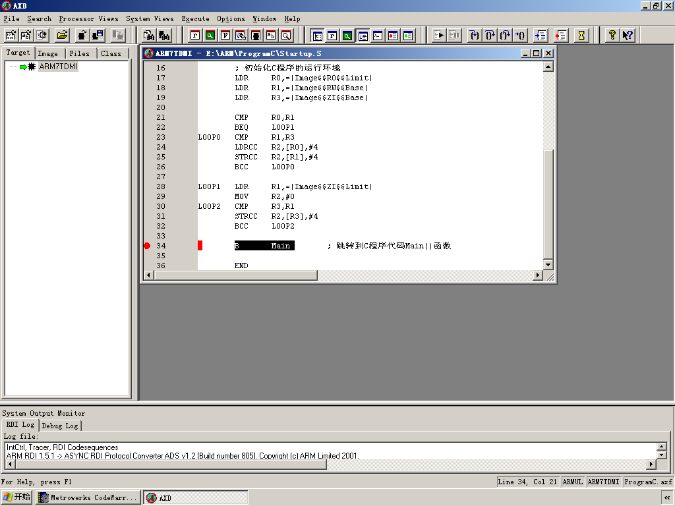Click the 'ARMUL' status bar entry
This screenshot has width=675, height=506.
click(x=573, y=482)
